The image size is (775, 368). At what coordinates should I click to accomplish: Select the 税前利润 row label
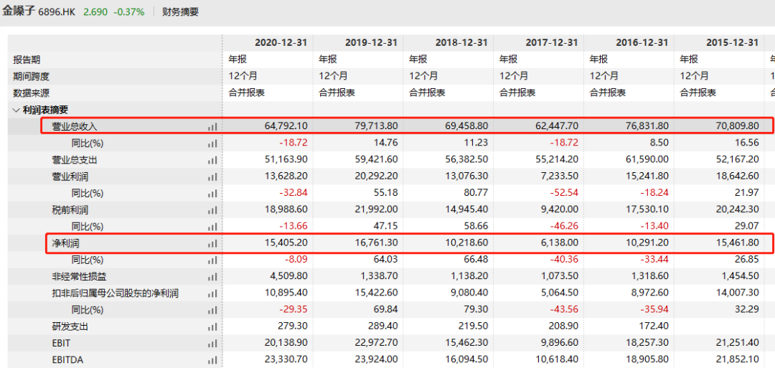[70, 210]
